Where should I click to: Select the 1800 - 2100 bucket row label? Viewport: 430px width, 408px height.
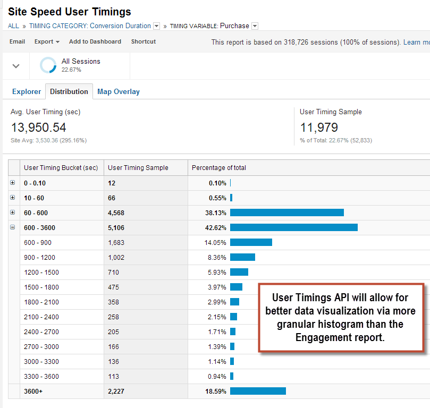click(41, 302)
